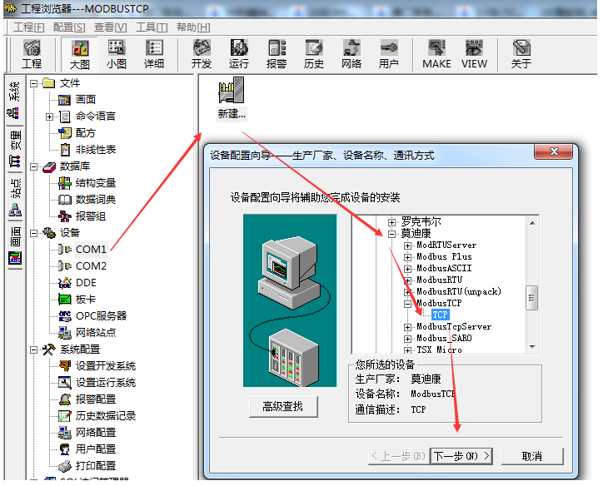Select the COM1 device node
The width and height of the screenshot is (603, 486).
coord(91,250)
